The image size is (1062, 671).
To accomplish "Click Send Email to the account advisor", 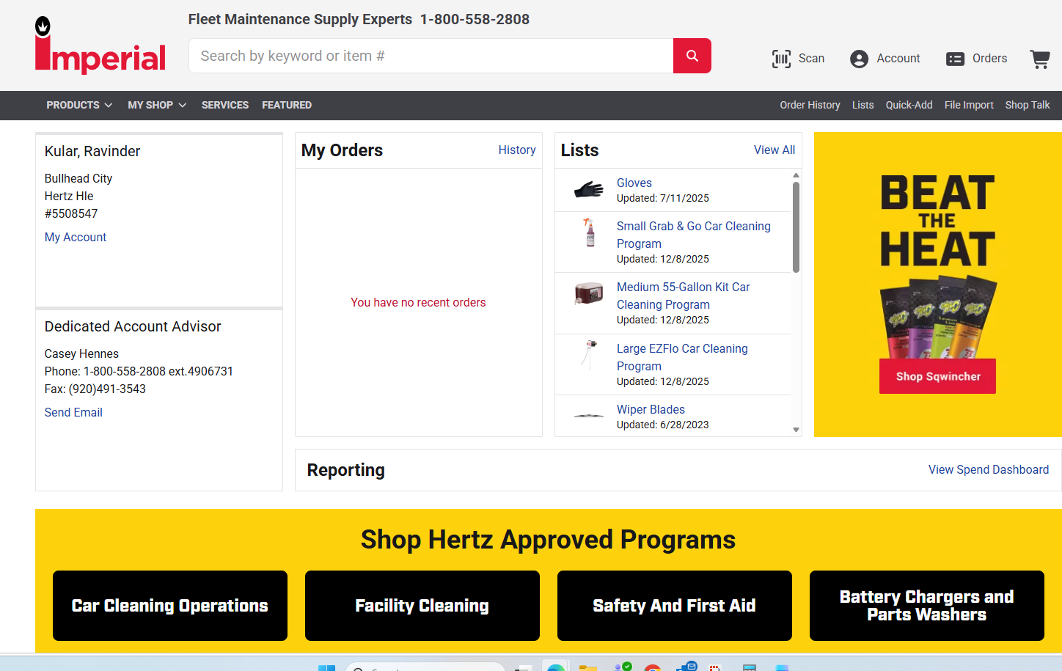I will [x=73, y=412].
